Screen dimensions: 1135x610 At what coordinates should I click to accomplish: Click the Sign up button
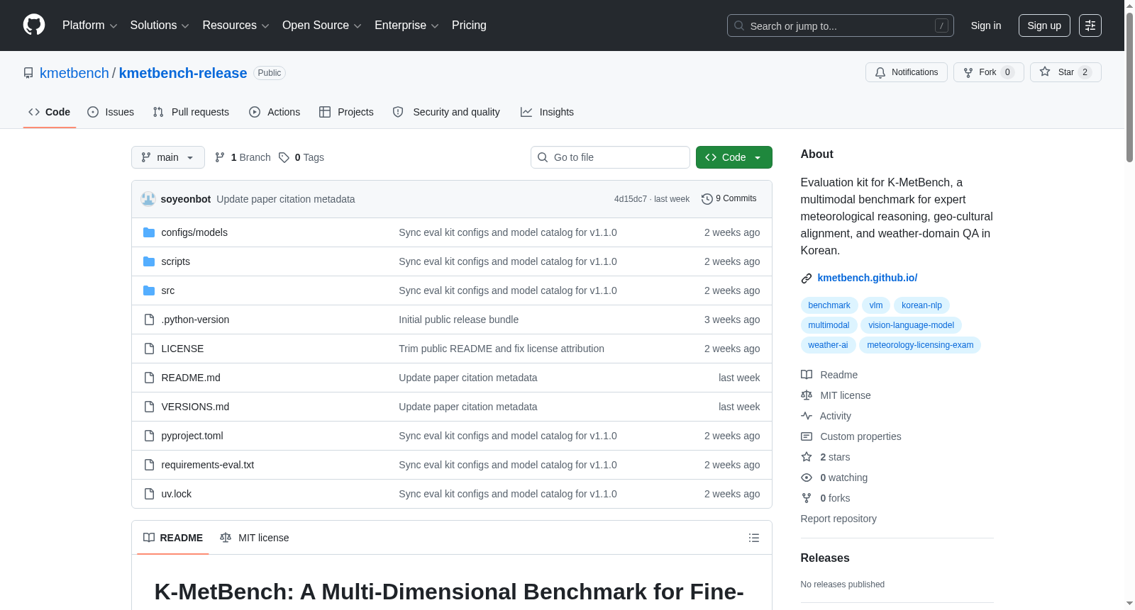(x=1044, y=26)
